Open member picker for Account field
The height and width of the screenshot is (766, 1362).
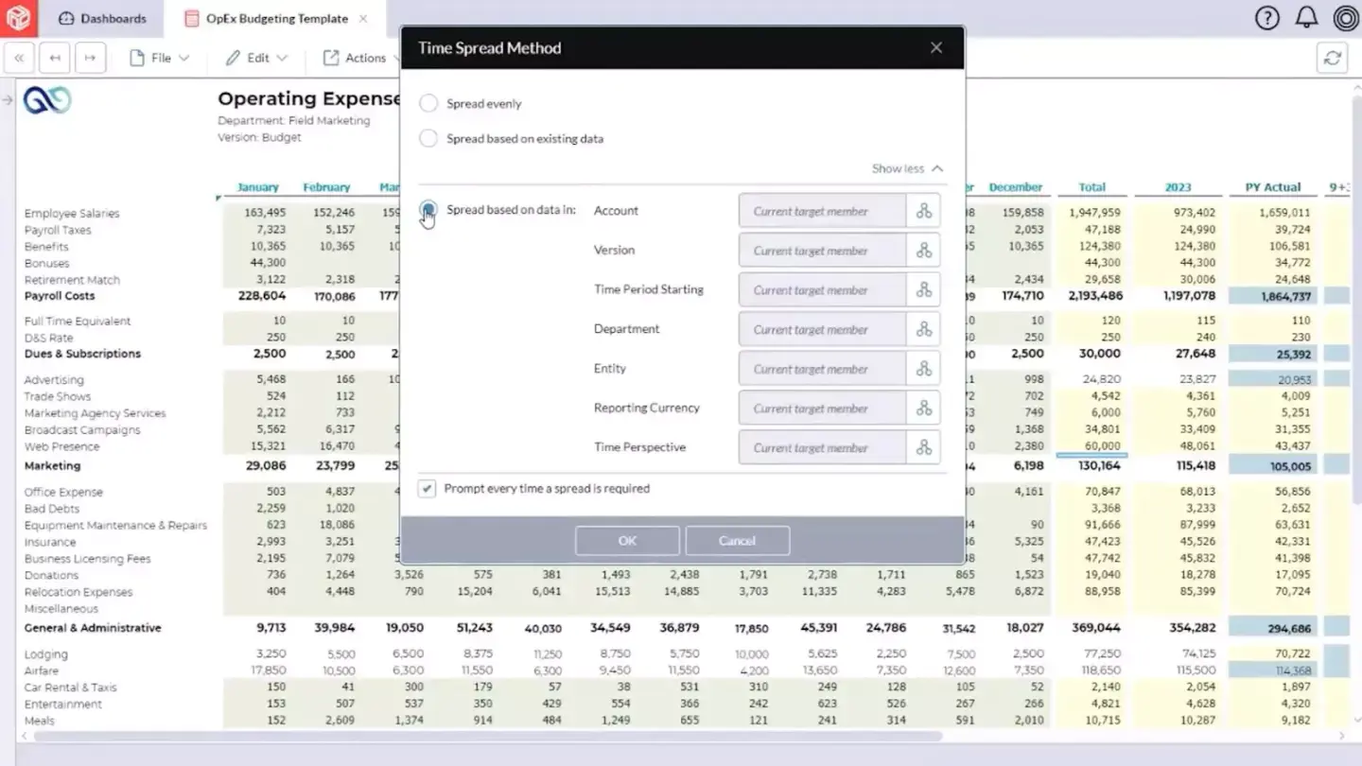pyautogui.click(x=923, y=211)
